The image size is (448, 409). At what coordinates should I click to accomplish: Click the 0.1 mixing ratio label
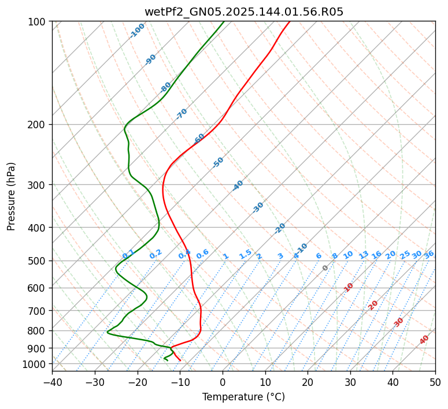(x=128, y=254)
